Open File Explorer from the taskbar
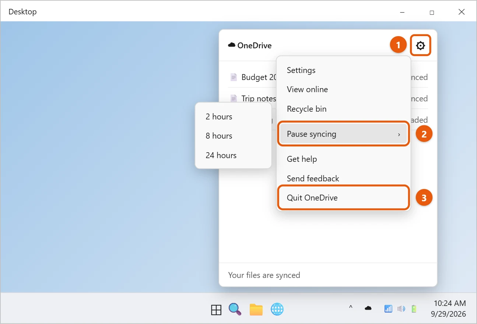 [x=256, y=310]
